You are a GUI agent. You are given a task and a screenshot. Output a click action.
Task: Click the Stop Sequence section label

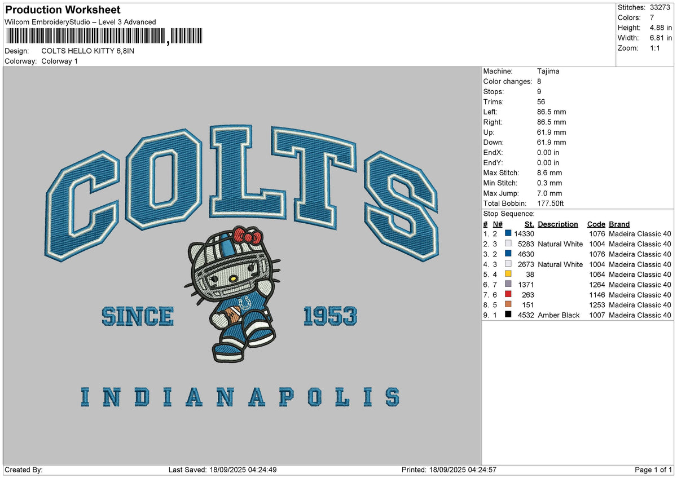coord(509,214)
